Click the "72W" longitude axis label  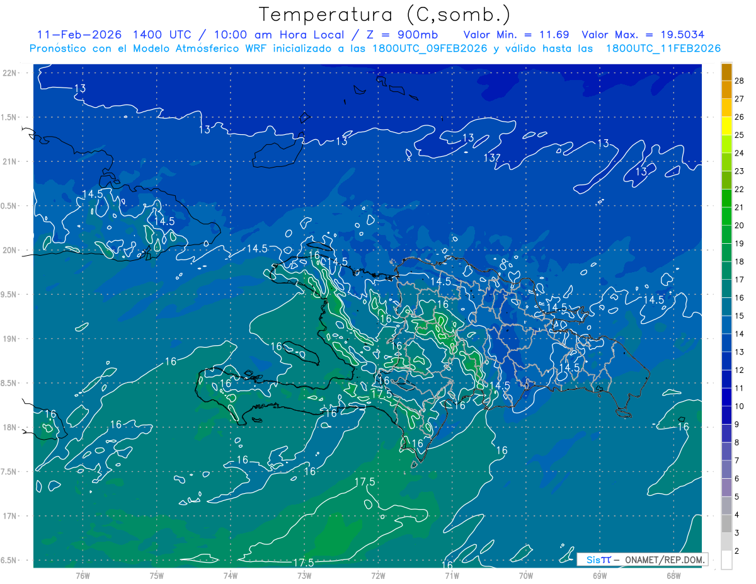(378, 576)
